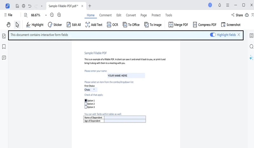Click the cloud upload icon
Viewport: 254px width, 148px height.
pyautogui.click(x=247, y=15)
